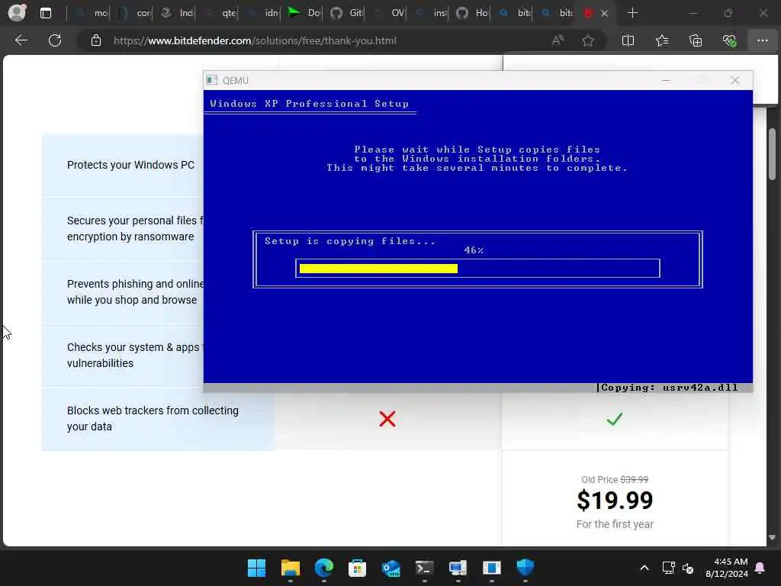781x586 pixels.
Task: Switch to the 'idn' tab
Action: tap(262, 13)
